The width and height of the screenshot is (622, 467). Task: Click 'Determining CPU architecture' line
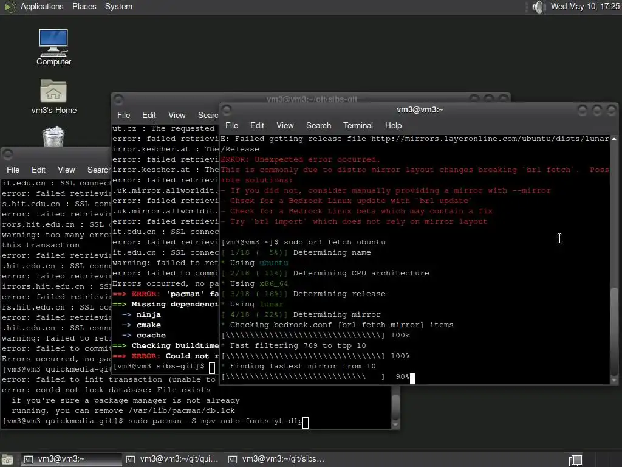[x=361, y=273]
